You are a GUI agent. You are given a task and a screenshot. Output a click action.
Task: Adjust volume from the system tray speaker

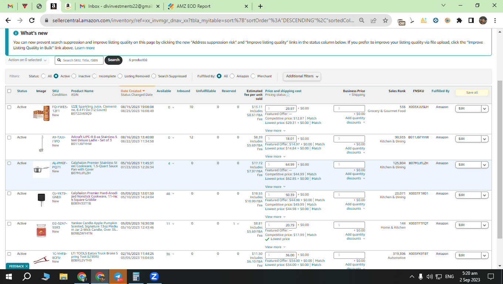click(x=429, y=277)
